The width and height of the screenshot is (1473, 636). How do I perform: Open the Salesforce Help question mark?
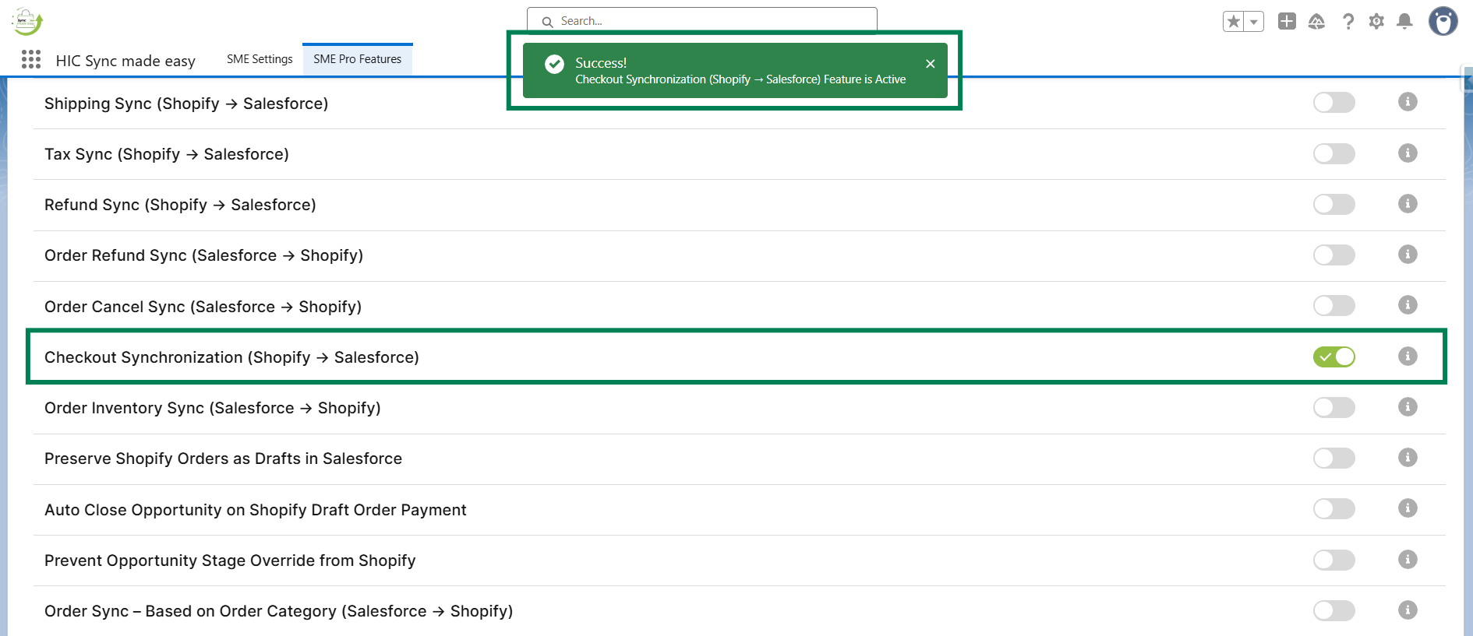[x=1348, y=22]
